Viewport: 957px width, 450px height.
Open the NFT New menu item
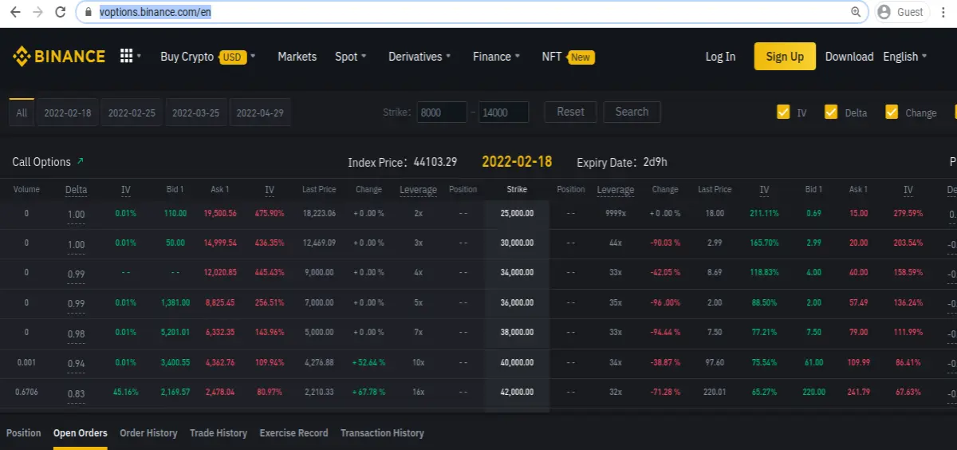point(567,57)
